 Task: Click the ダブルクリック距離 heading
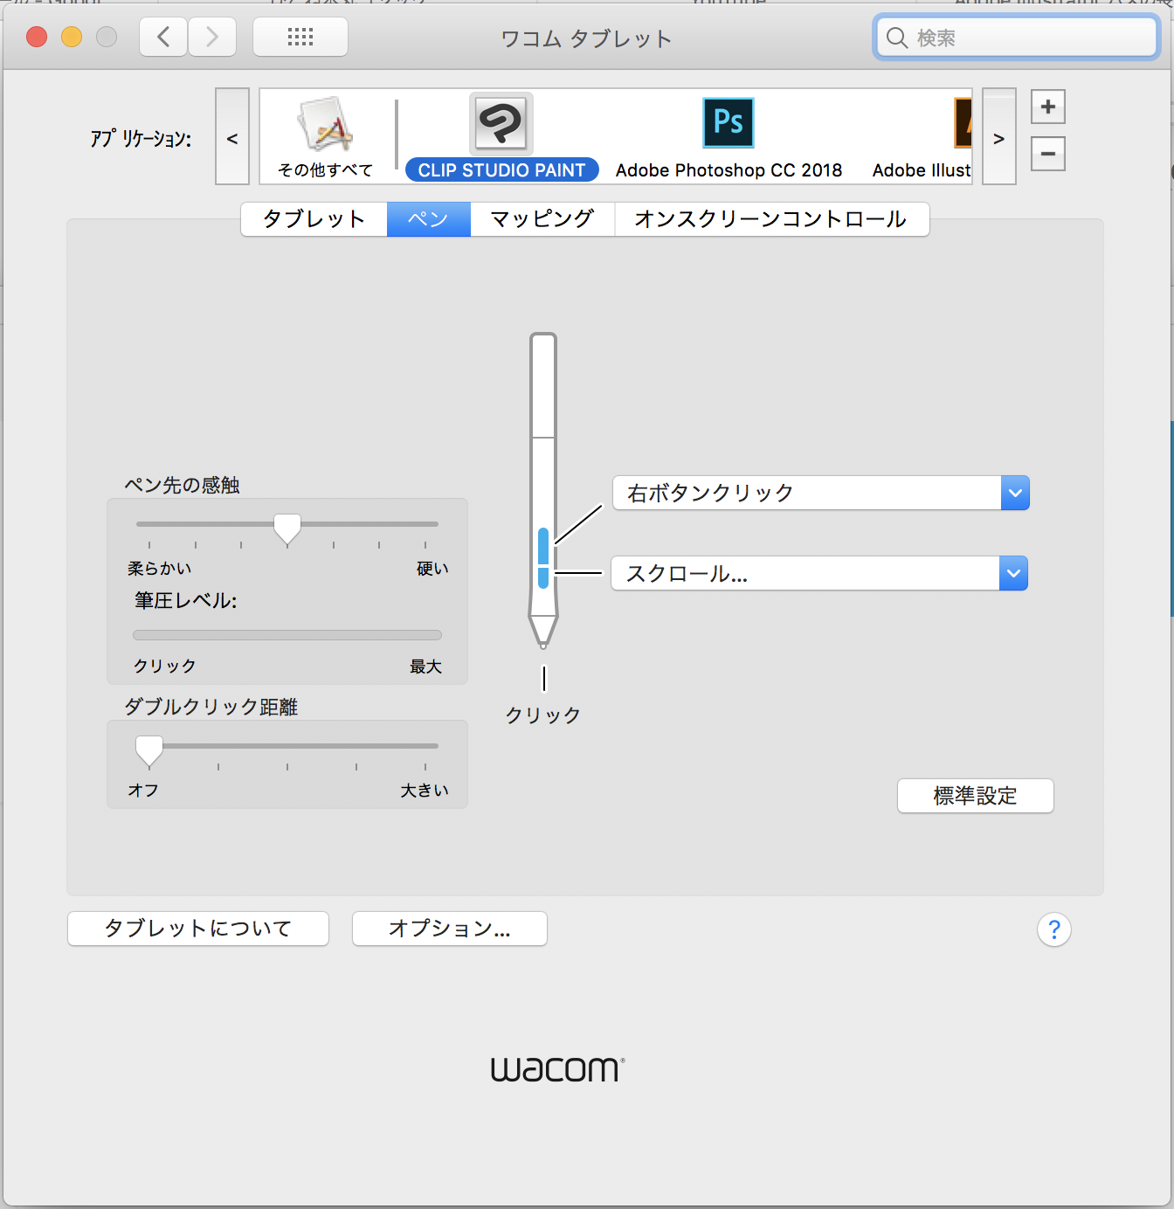tap(211, 707)
